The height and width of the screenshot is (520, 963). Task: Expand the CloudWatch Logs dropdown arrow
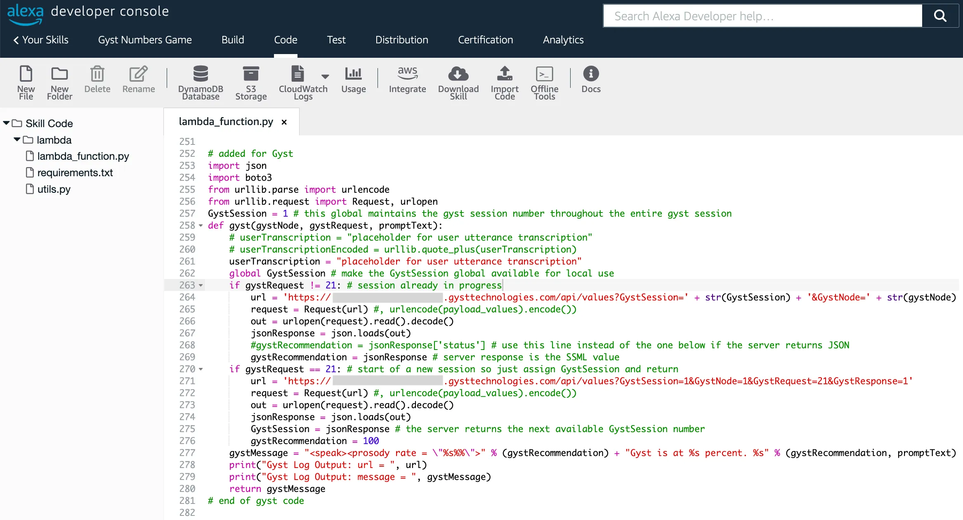click(325, 76)
